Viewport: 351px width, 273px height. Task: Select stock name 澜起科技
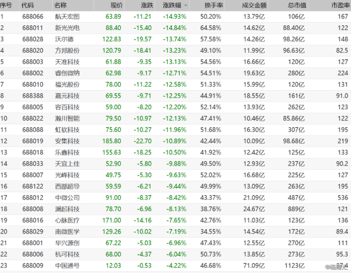point(67,209)
